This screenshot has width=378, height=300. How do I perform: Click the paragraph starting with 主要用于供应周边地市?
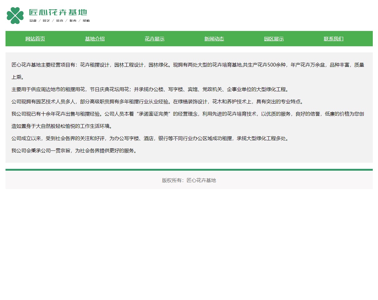pyautogui.click(x=150, y=89)
